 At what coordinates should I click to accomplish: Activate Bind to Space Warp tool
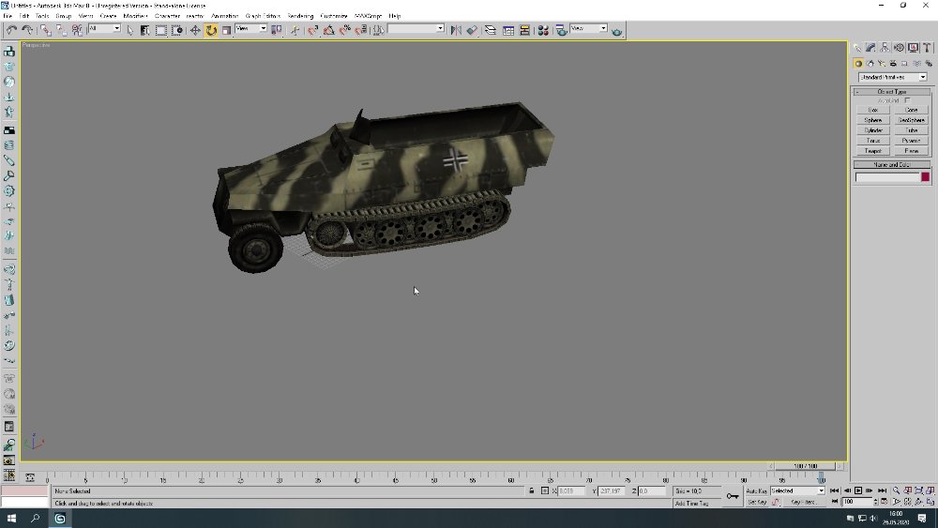pos(77,30)
